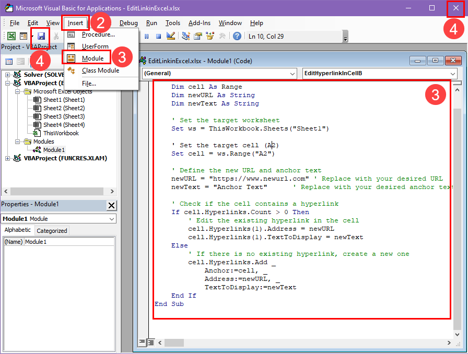Click the (Name) property value Module1

[69, 242]
